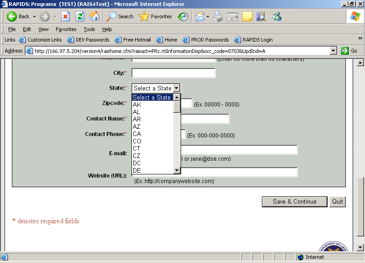Select AL from state list
This screenshot has height=263, width=365.
tap(153, 112)
